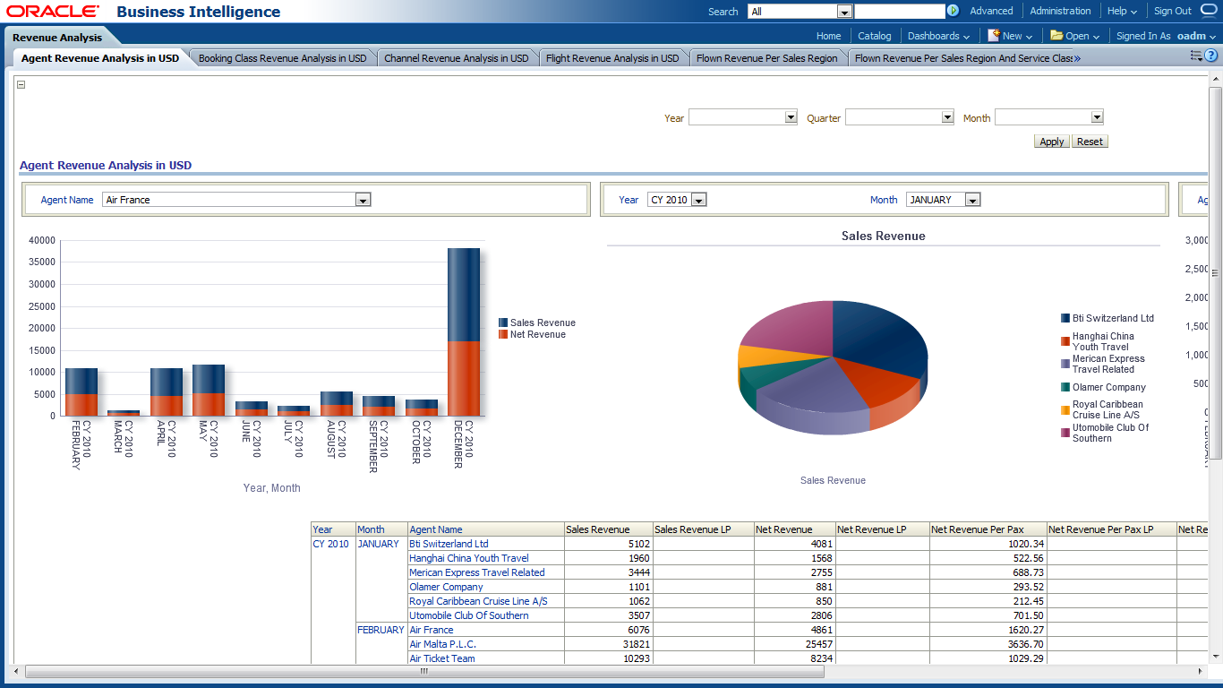Open the Quarter prompt dropdown
The width and height of the screenshot is (1223, 688).
[947, 117]
